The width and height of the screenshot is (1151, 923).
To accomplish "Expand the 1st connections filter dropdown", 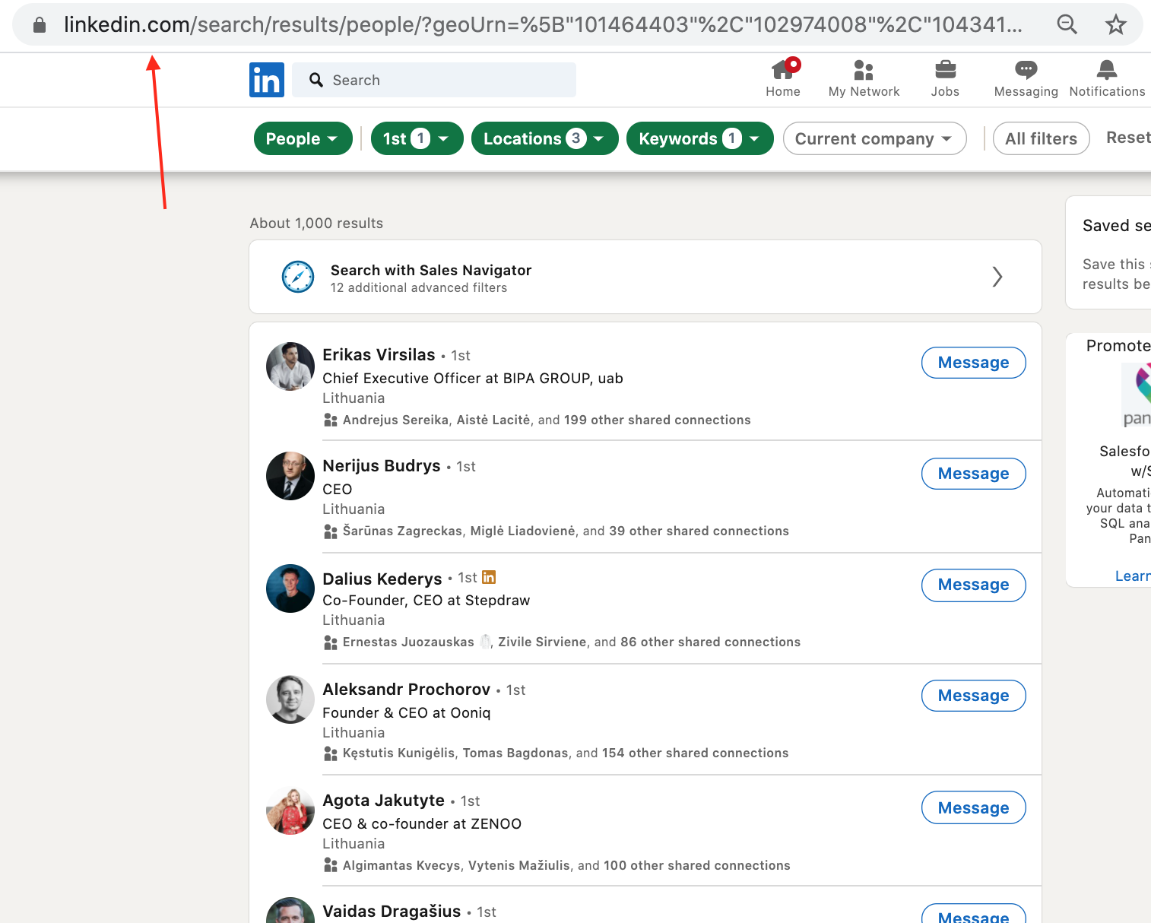I will pos(417,138).
